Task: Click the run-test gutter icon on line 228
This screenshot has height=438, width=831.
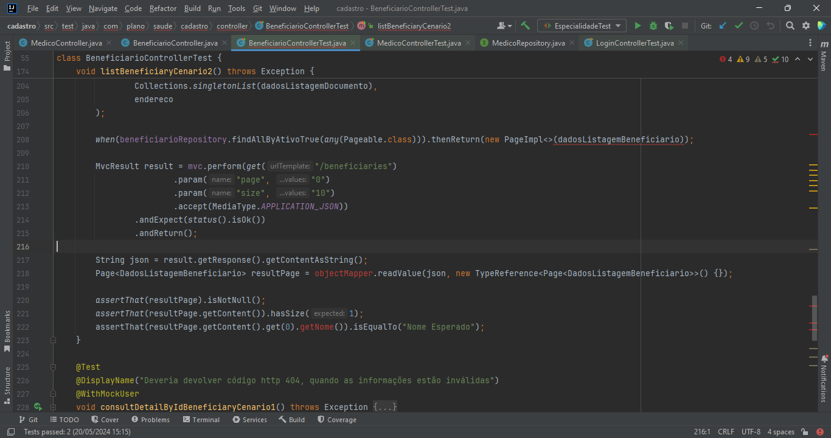Action: 38,407
